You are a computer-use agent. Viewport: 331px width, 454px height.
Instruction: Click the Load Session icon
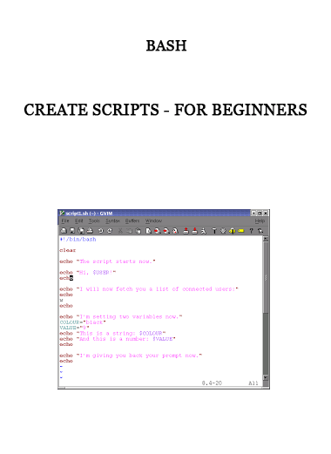coord(186,231)
